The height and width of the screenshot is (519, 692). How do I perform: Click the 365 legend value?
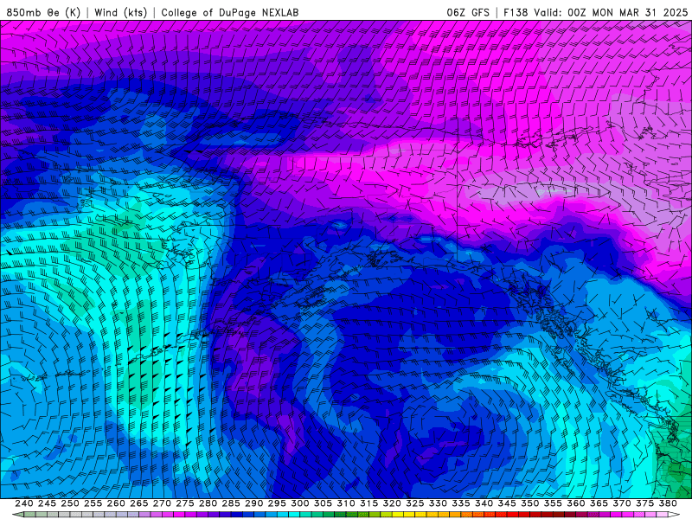pos(599,503)
